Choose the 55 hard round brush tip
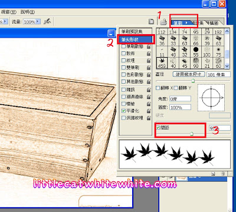 click(196, 52)
